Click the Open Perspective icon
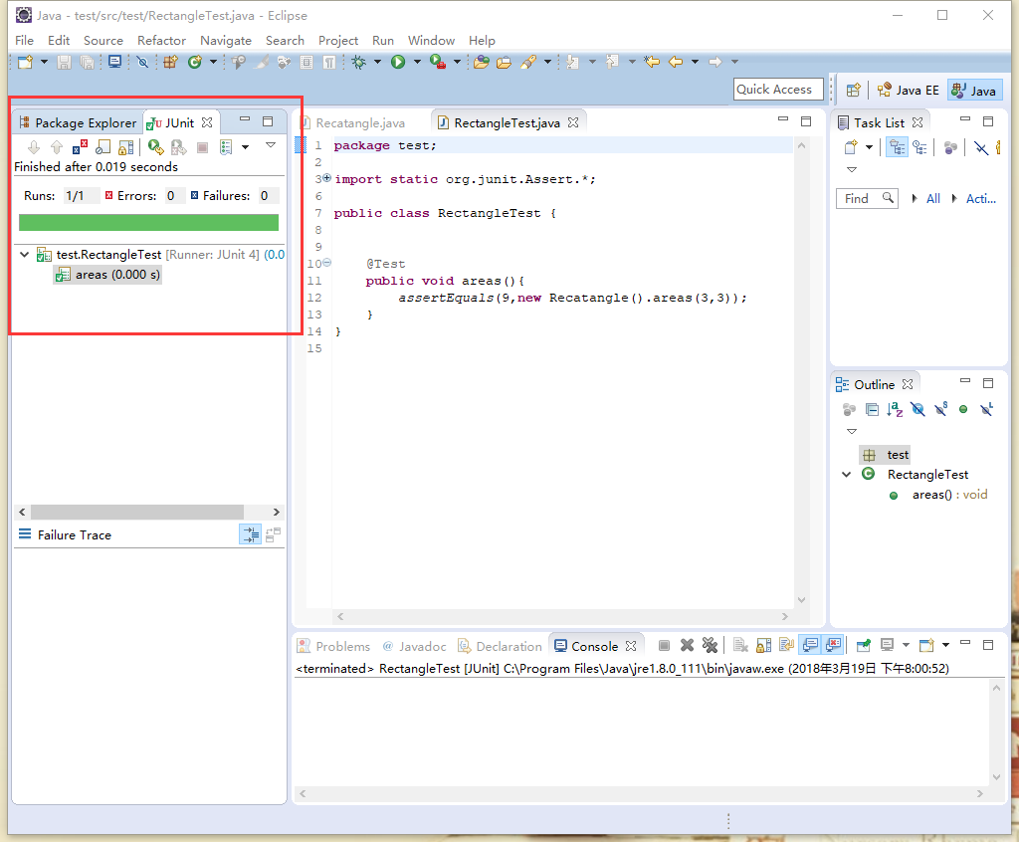Screen dimensions: 1019x842 (x=853, y=91)
